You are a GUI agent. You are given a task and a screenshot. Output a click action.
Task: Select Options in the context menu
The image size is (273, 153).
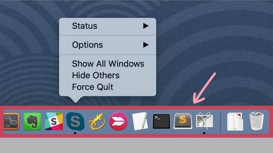(87, 45)
